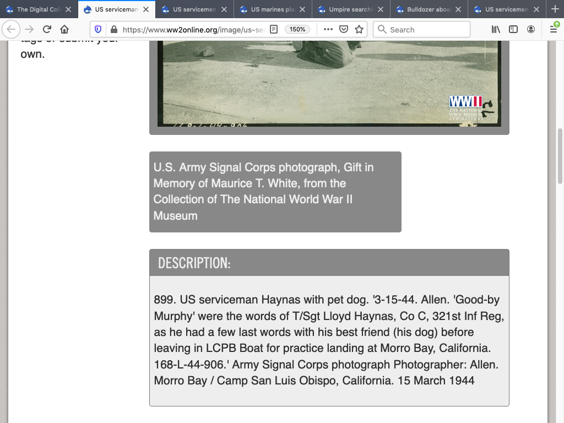The image size is (564, 423).
Task: Toggle Reader View for this page
Action: [274, 30]
